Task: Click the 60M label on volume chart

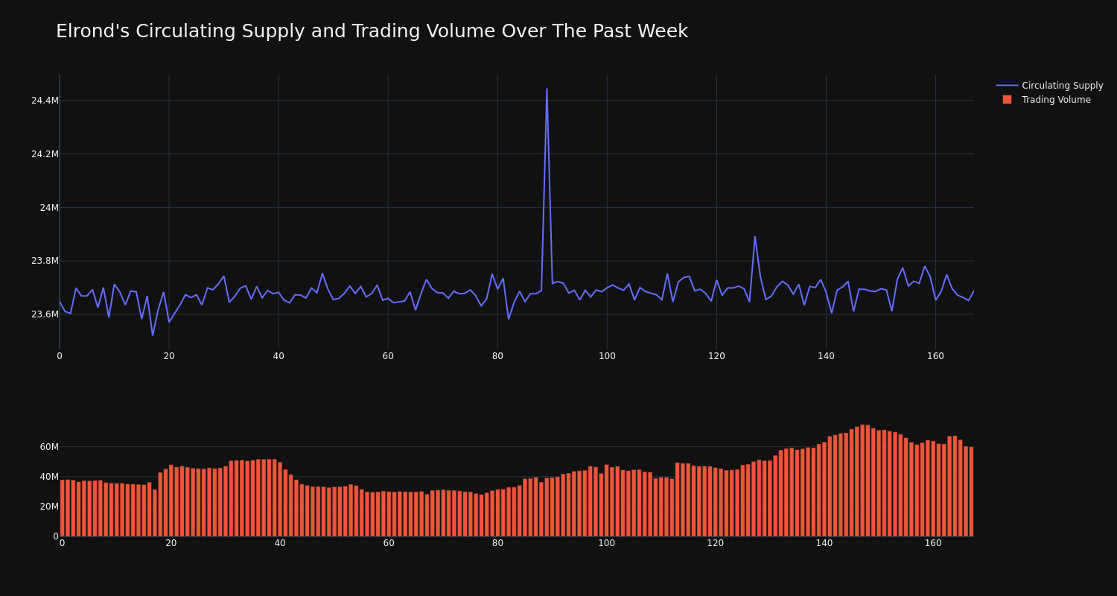Action: (x=49, y=447)
